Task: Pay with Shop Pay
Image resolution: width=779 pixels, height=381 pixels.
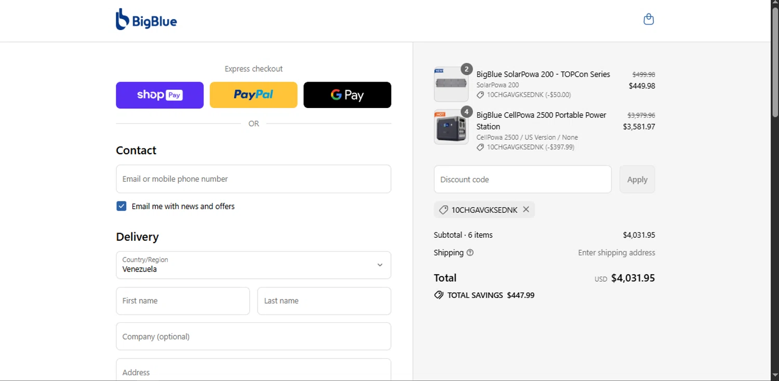Action: pos(159,95)
